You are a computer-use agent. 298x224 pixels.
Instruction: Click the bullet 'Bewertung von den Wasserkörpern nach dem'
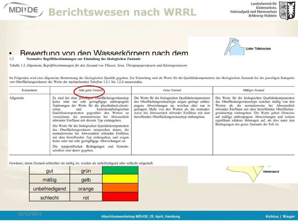click(x=104, y=52)
